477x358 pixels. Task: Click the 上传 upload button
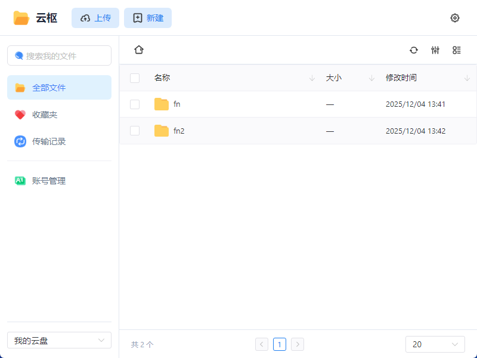point(95,18)
